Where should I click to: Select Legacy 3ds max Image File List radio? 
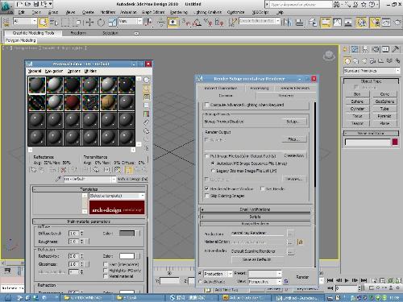tap(213, 171)
